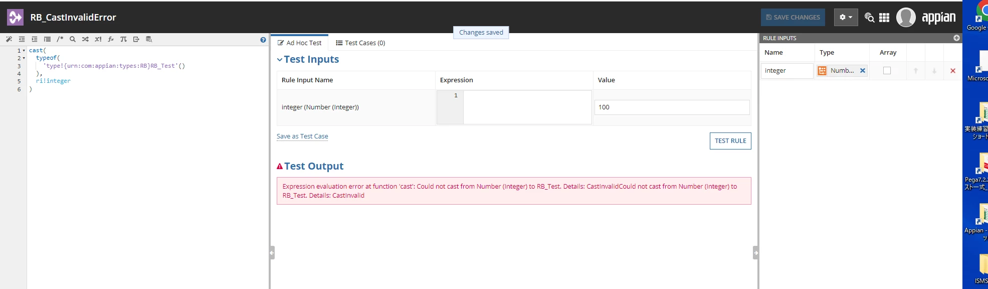Click the cast( code on line 1
Image resolution: width=988 pixels, height=289 pixels.
click(38, 51)
